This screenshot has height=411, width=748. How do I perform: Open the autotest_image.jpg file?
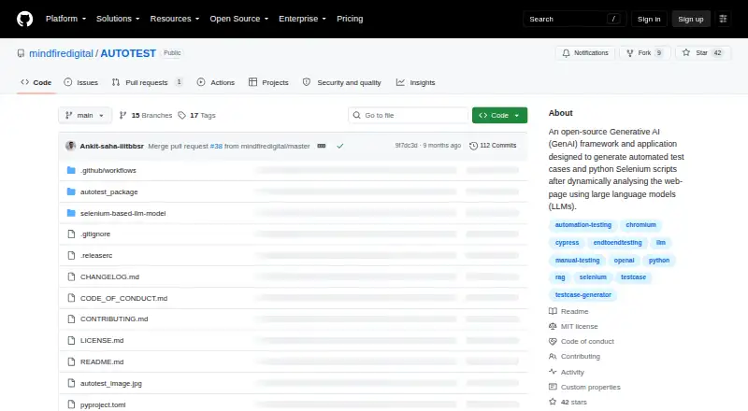click(x=111, y=383)
